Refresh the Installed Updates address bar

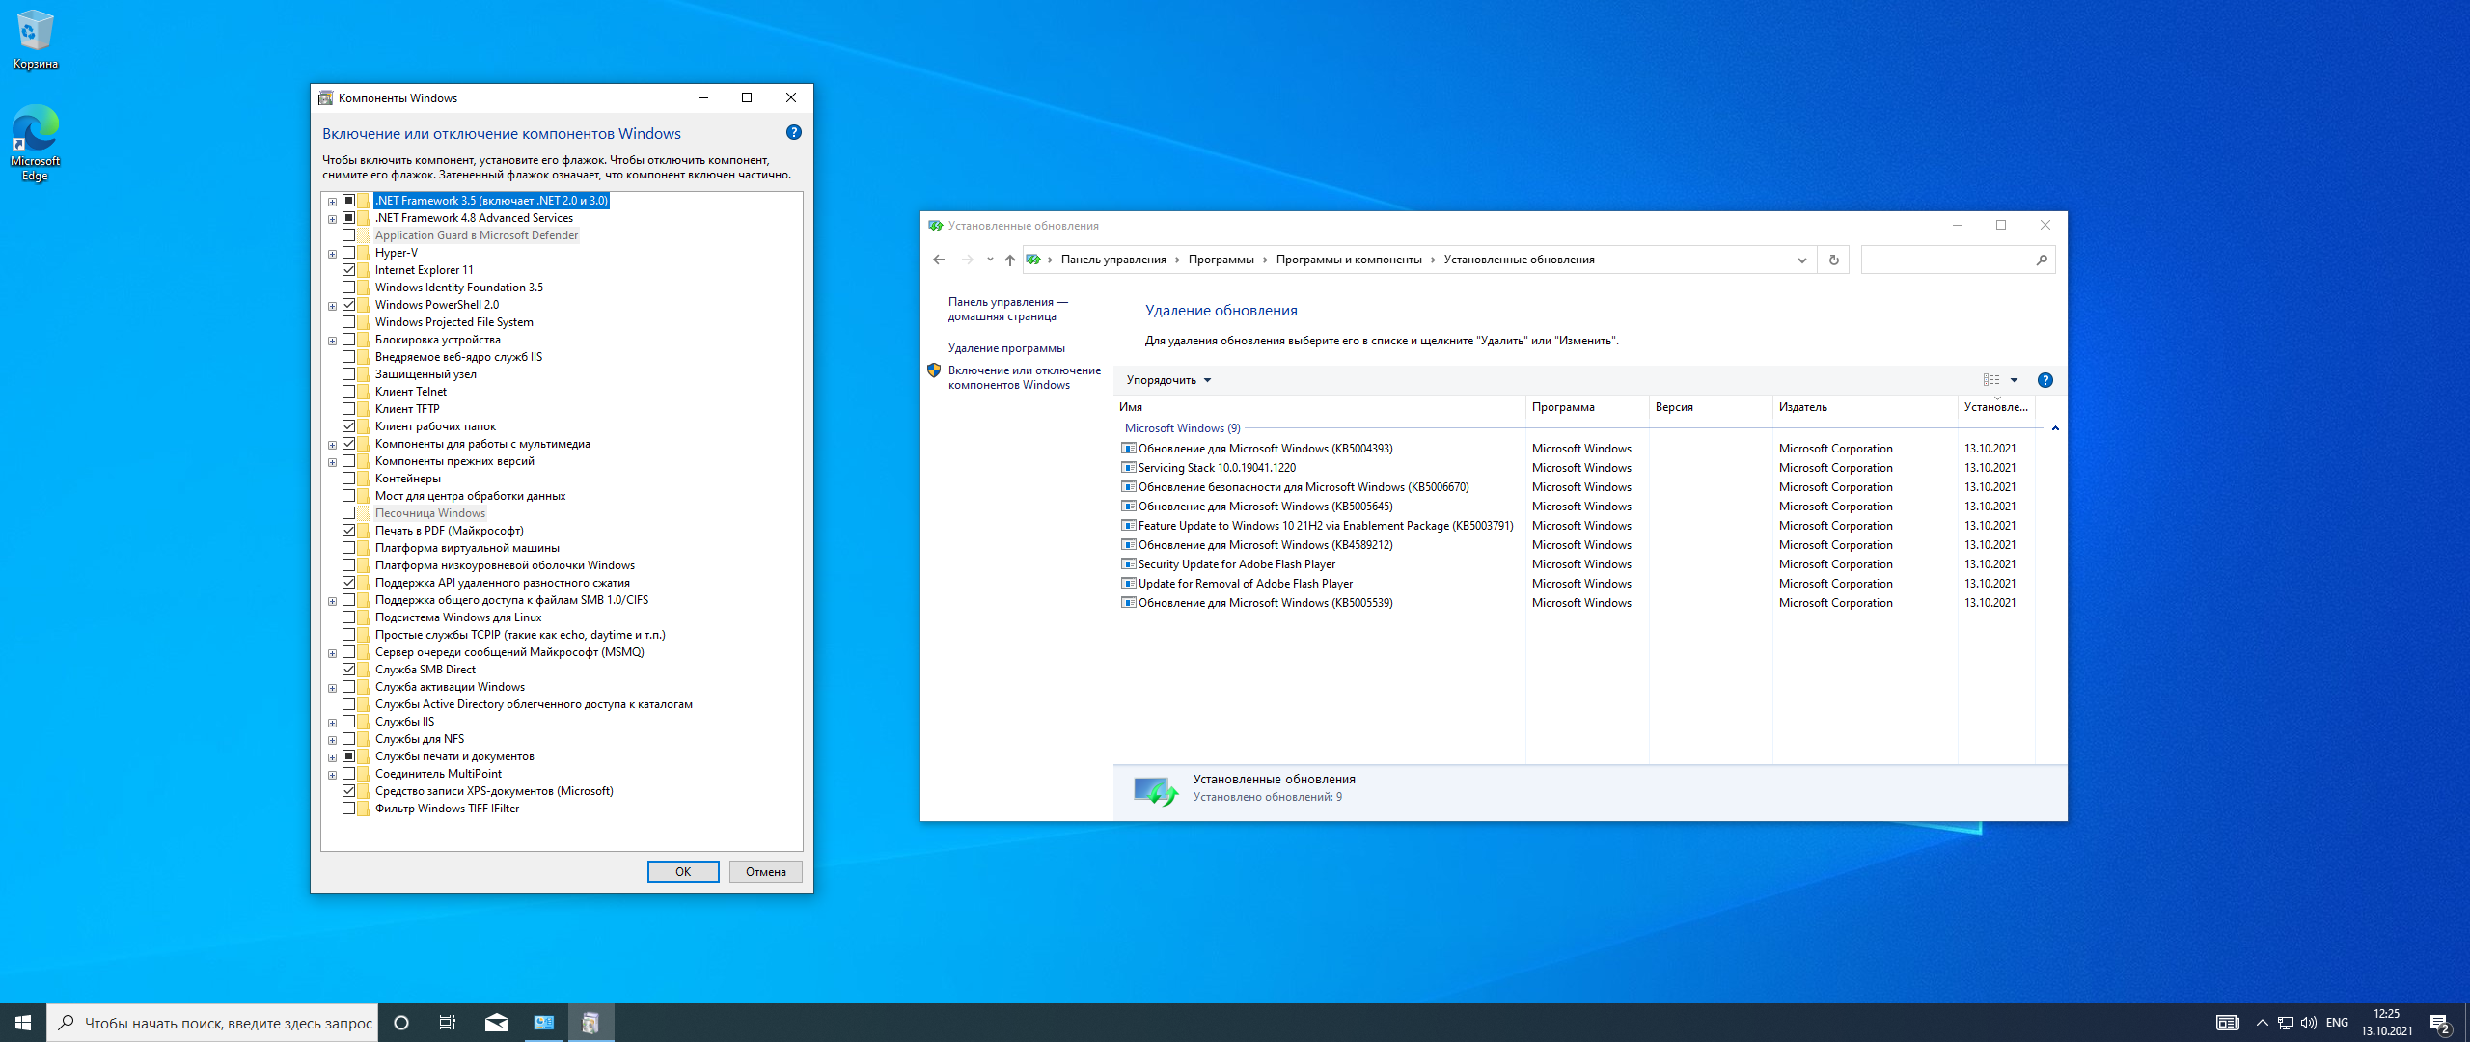click(x=1833, y=260)
